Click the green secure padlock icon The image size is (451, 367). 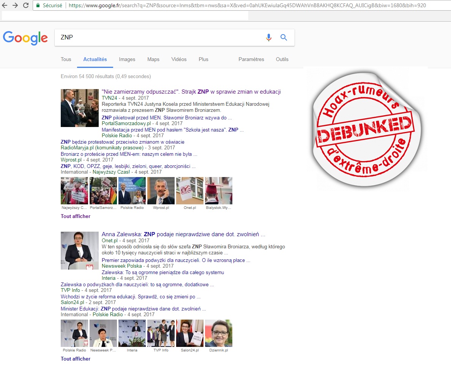coord(38,5)
